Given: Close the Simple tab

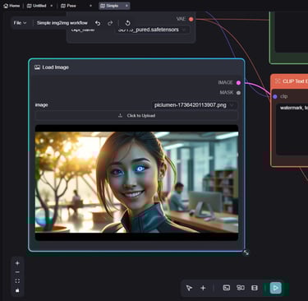Looking at the screenshot, I should (126, 6).
